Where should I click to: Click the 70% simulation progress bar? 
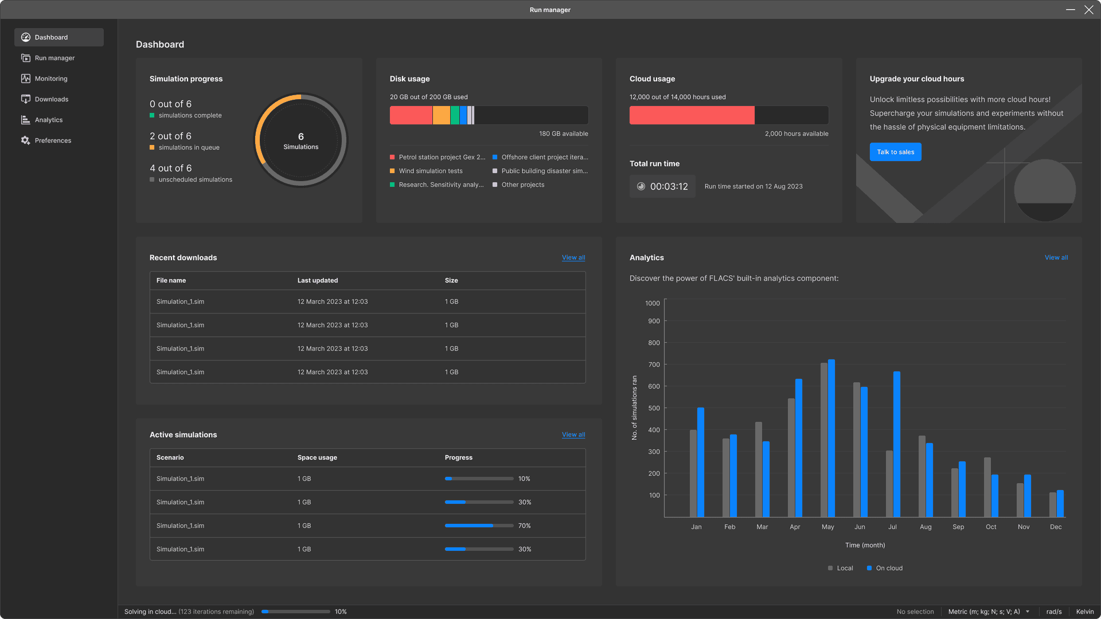point(479,526)
